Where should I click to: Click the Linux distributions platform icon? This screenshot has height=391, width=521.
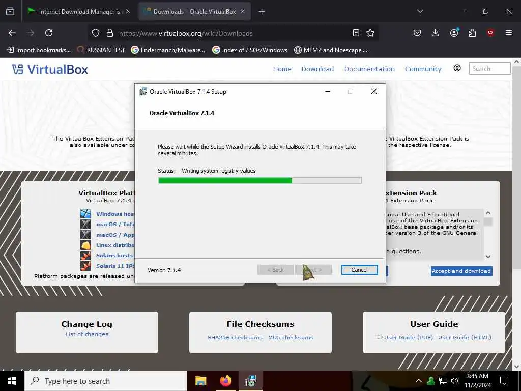tap(85, 245)
